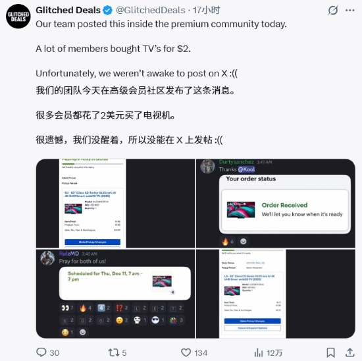362x361 pixels.
Task: Bookmark this post
Action: pos(330,352)
